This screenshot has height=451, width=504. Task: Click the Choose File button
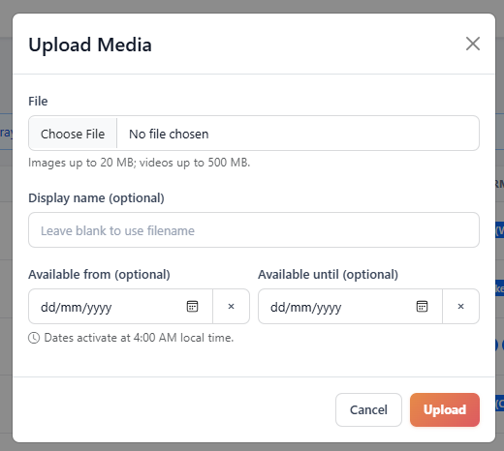(73, 134)
